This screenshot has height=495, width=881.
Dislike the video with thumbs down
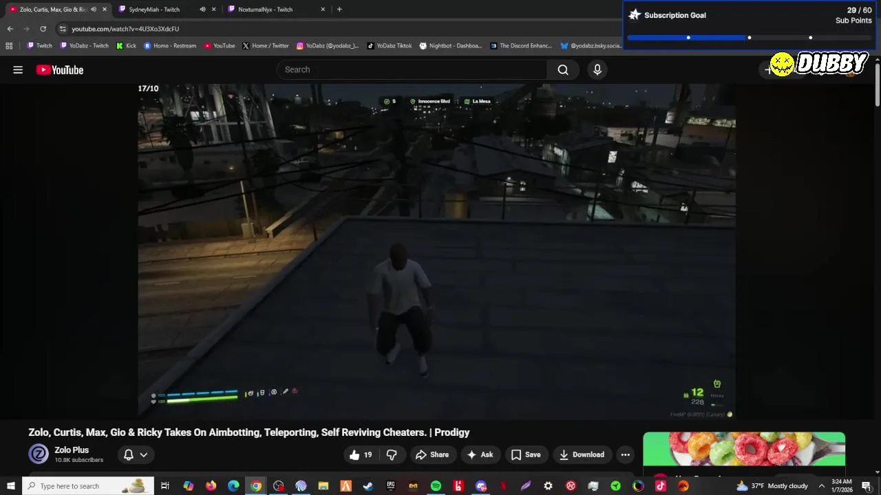coord(392,454)
